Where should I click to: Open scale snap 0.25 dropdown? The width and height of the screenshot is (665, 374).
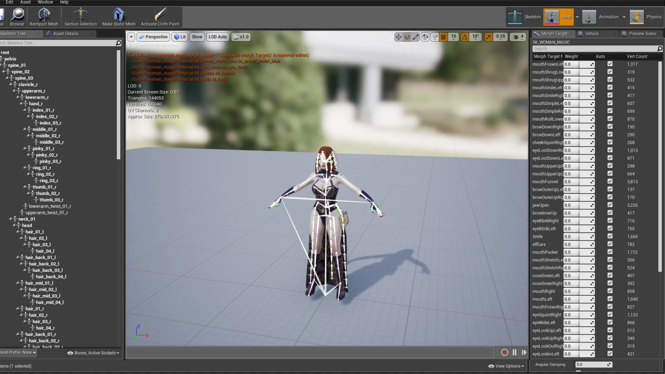[x=500, y=36]
